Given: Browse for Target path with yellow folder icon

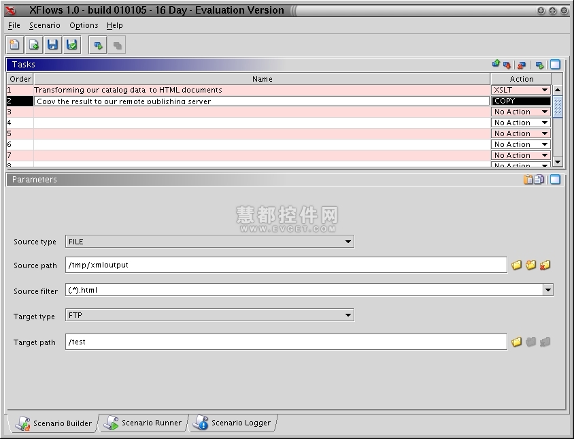Looking at the screenshot, I should [516, 342].
